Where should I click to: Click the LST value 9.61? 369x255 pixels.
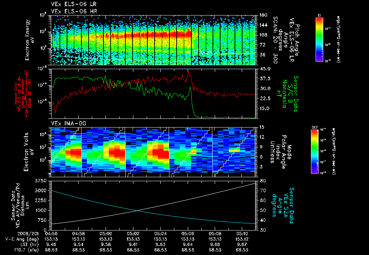pos(133,245)
